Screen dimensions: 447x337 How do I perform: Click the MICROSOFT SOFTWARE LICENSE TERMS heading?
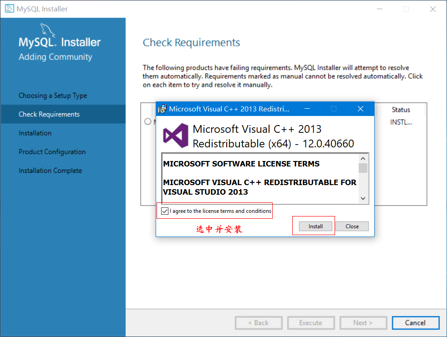click(x=241, y=164)
